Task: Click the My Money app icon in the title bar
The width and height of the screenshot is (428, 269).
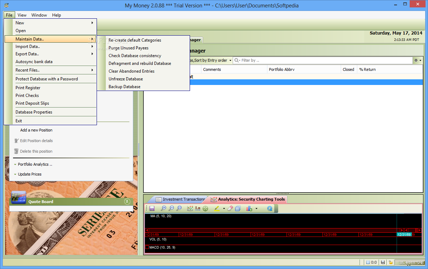Action: 6,5
